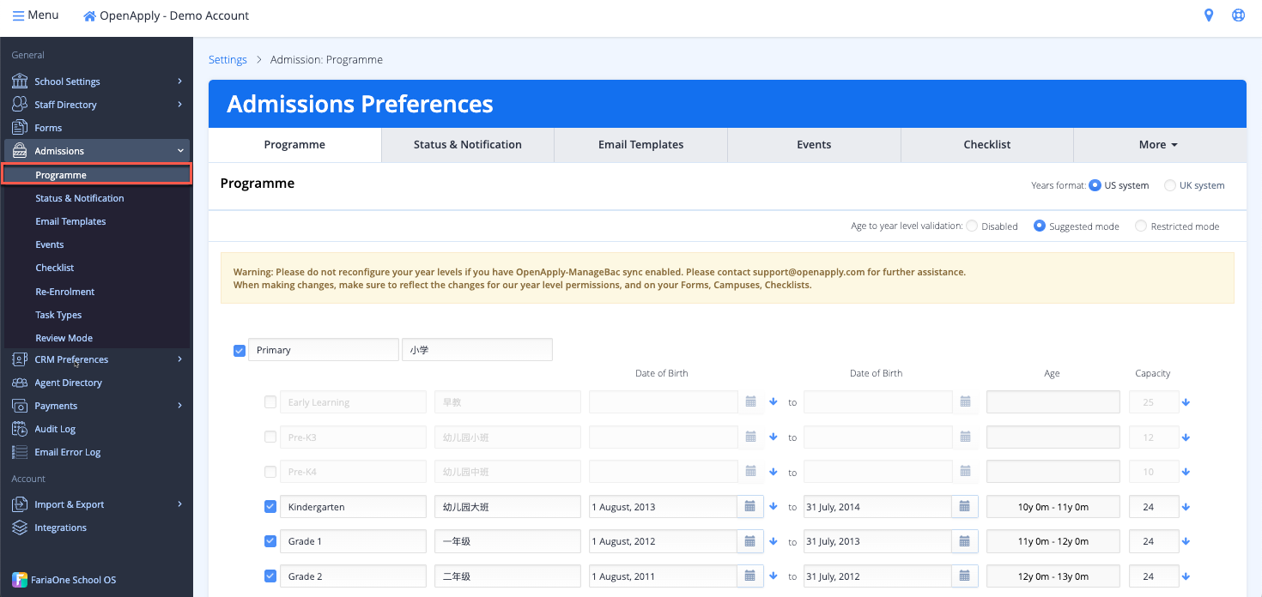Click down arrow beside Kindergarten capacity
This screenshot has width=1262, height=597.
[x=1186, y=507]
